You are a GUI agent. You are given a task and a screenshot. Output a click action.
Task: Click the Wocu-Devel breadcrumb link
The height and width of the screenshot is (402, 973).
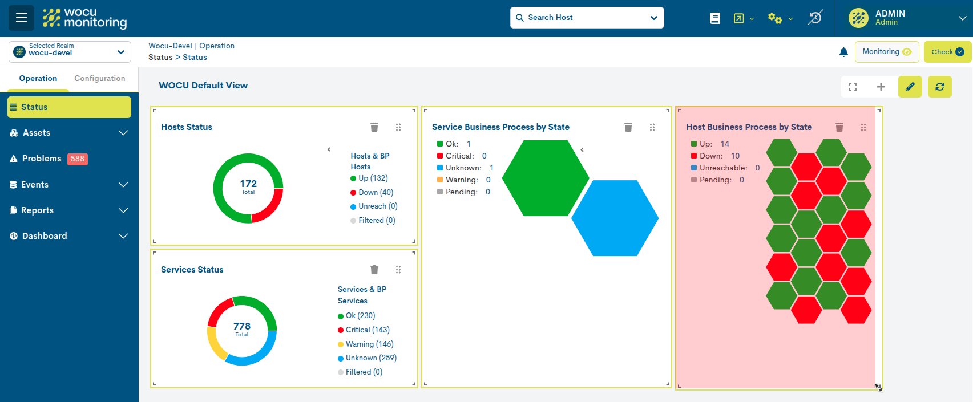(x=170, y=46)
